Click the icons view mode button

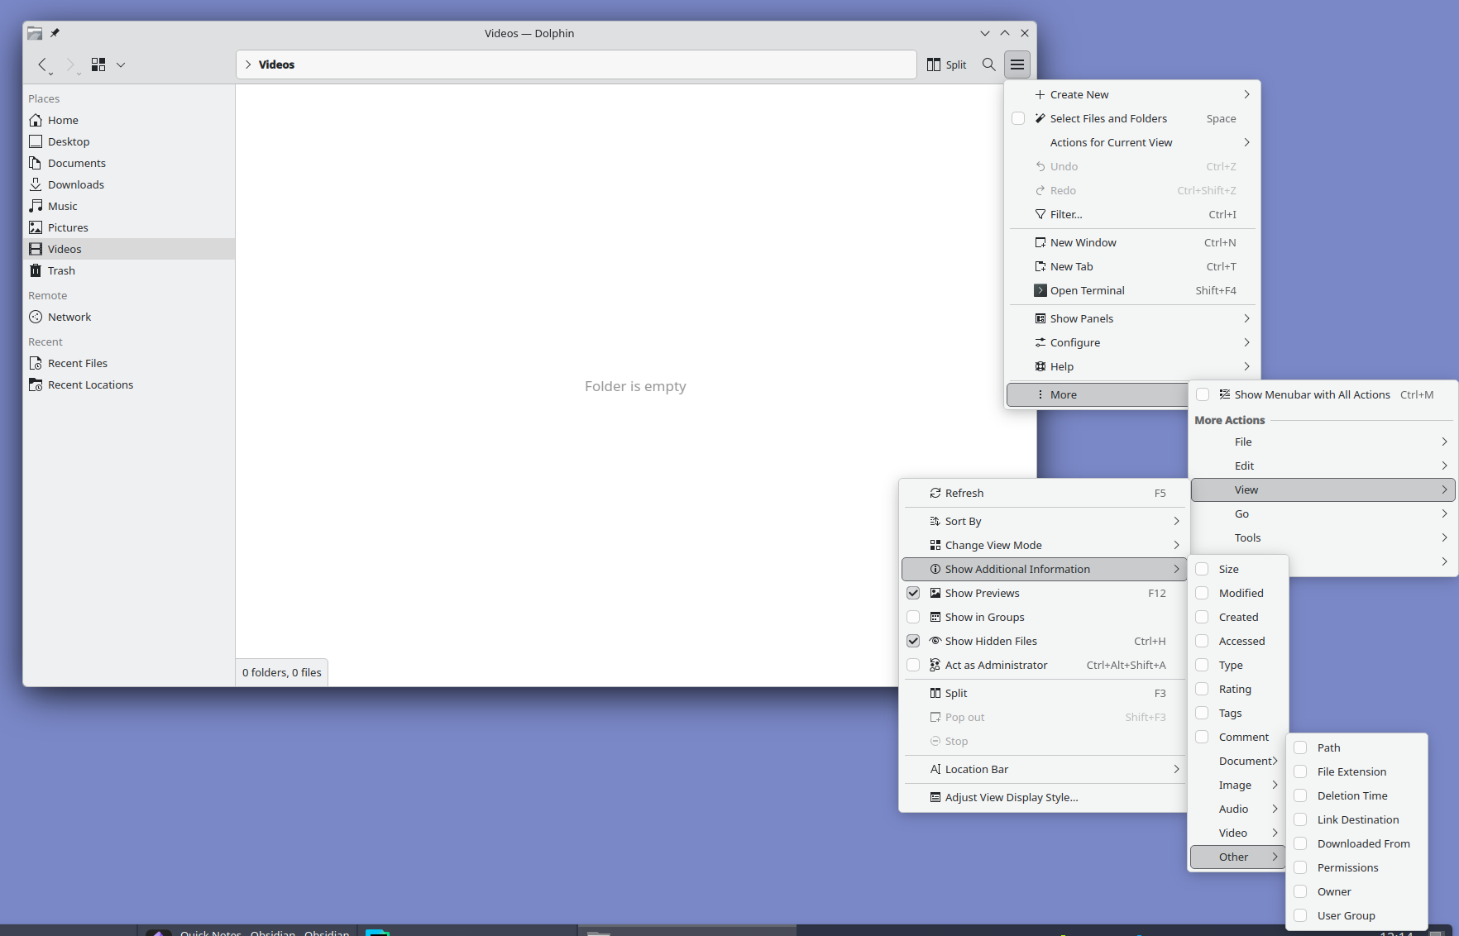pyautogui.click(x=98, y=64)
